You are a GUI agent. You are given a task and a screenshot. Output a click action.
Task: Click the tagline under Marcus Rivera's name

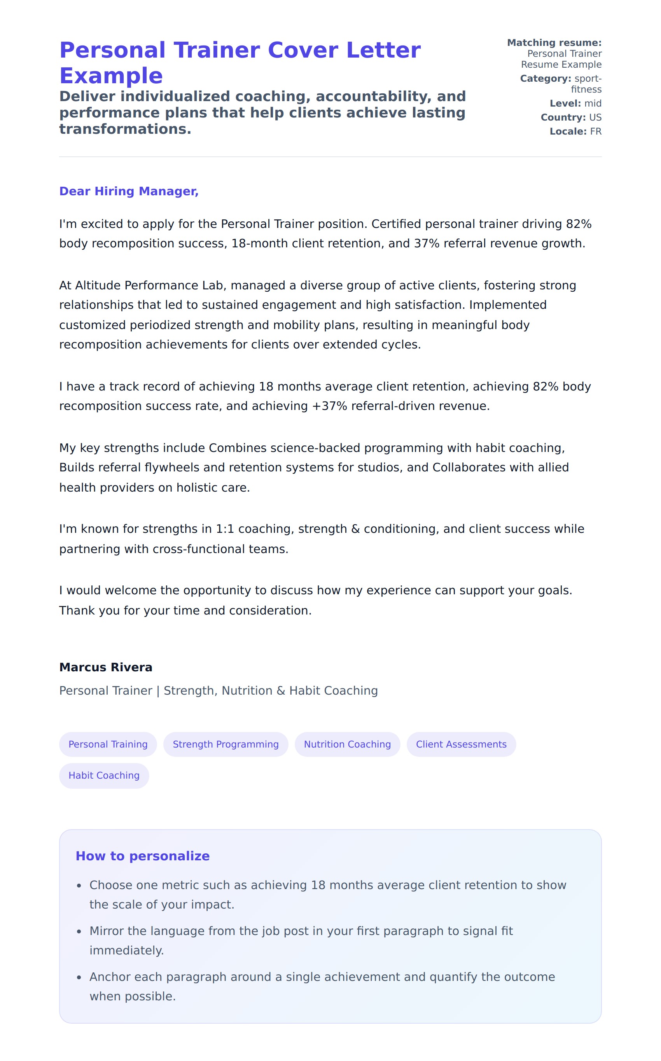click(219, 691)
